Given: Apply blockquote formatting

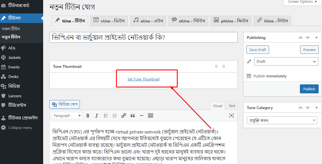Looking at the screenshot, I should (x=133, y=115).
